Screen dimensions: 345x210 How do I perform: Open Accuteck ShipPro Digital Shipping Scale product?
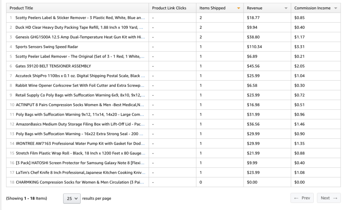pos(80,76)
